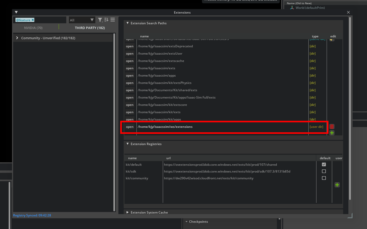Delete the user dir search path
367x229 pixels.
(x=332, y=127)
